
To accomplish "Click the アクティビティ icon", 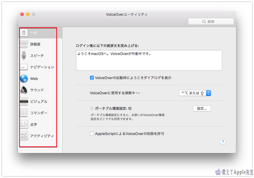I will 24,136.
